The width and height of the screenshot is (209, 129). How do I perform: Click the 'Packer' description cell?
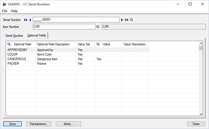[56, 63]
